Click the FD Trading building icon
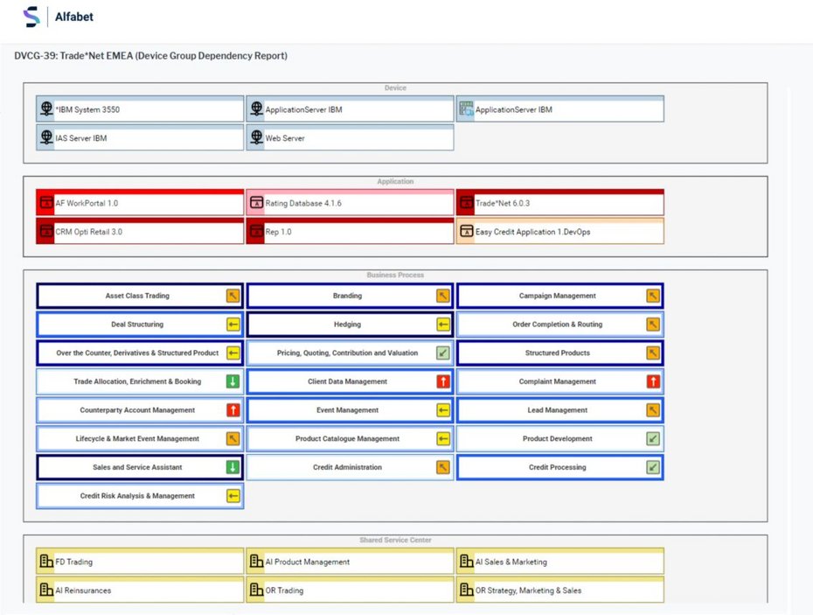Screen dimensions: 813x615 [x=46, y=561]
